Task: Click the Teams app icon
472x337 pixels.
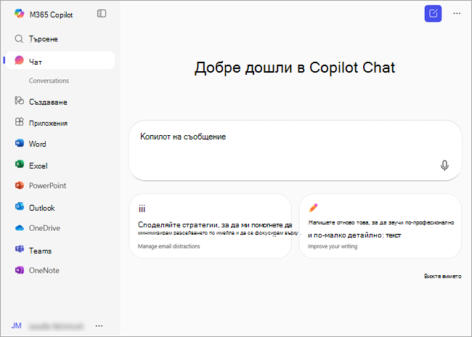Action: pos(20,249)
